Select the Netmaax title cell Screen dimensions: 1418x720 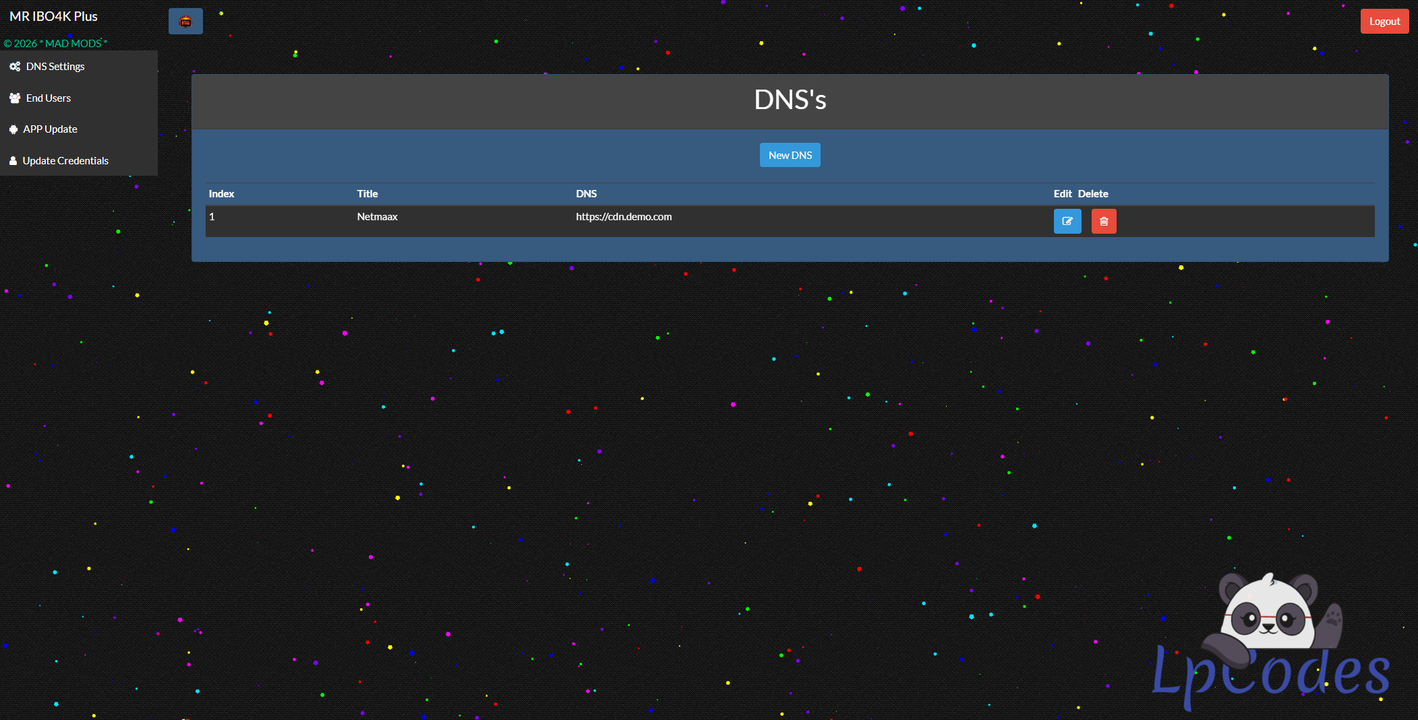click(377, 217)
